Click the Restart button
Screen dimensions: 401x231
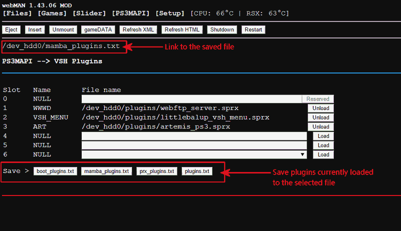(253, 29)
